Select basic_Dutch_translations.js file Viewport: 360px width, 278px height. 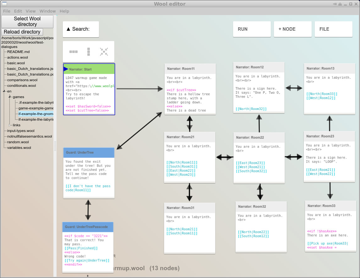pos(30,69)
